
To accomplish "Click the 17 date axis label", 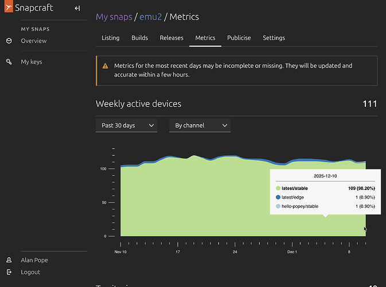I will 178,252.
